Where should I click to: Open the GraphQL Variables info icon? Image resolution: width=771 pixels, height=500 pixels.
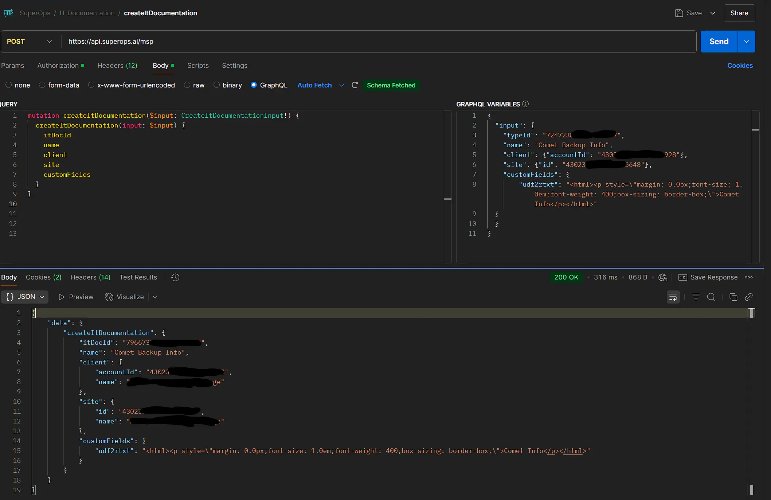point(525,104)
